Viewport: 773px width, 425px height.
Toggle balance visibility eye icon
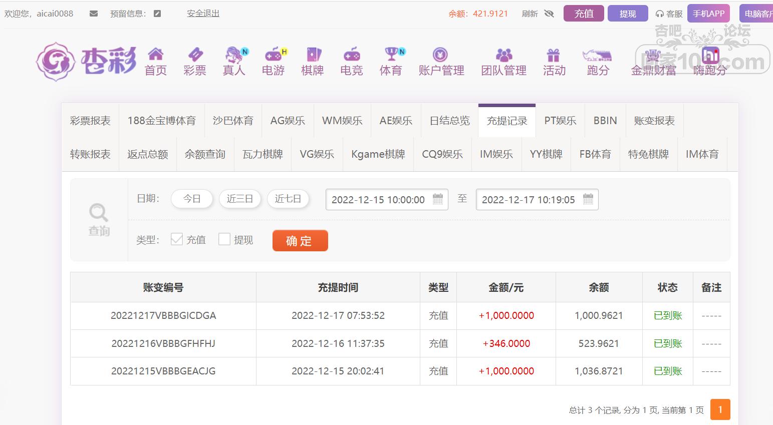coord(549,14)
